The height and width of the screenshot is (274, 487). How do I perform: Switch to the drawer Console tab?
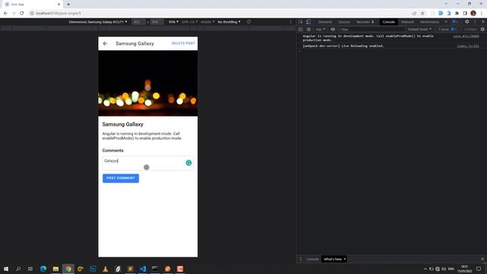coord(313,259)
